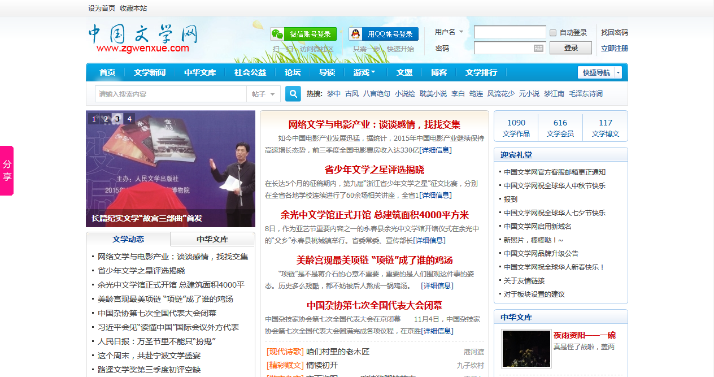Click the 现代诗歌 category tag
This screenshot has height=377, width=714.
[x=285, y=352]
